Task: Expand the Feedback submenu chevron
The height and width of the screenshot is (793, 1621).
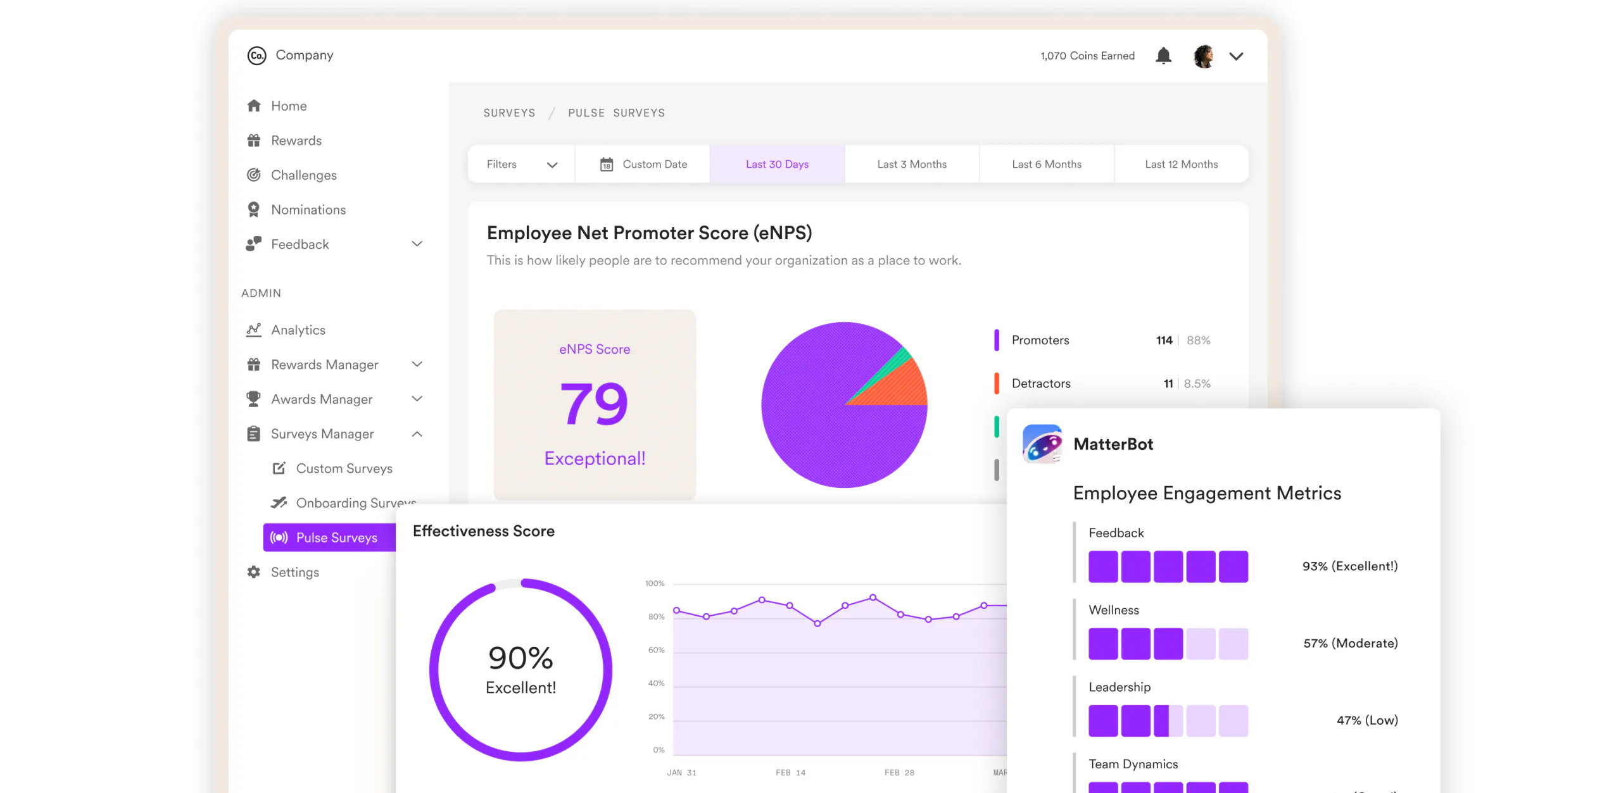Action: point(417,244)
